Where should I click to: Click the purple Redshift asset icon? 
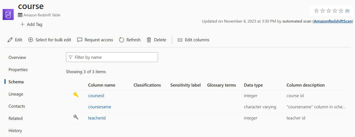coord(8,14)
